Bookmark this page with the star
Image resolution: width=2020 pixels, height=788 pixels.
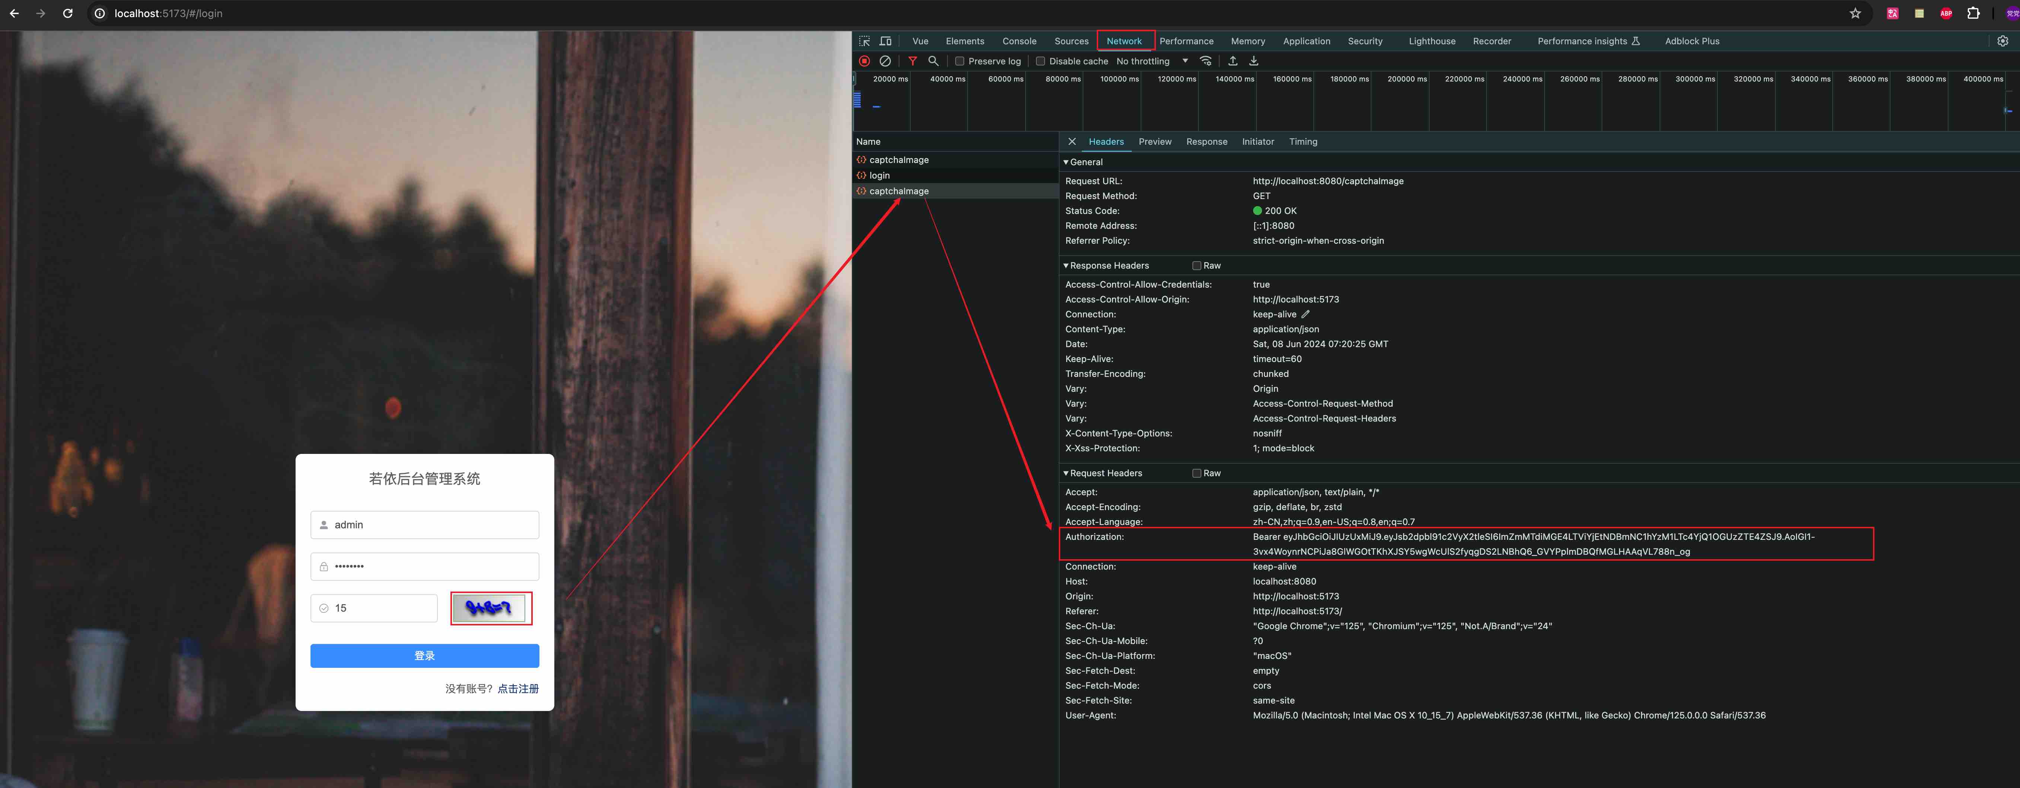1855,13
